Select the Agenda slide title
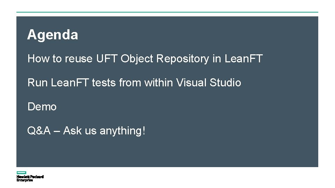 click(53, 35)
